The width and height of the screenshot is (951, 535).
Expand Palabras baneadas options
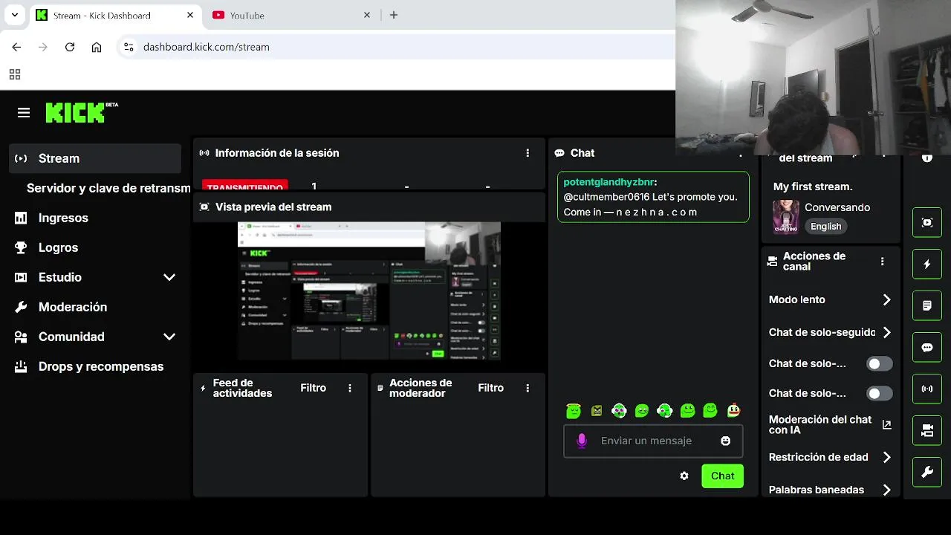886,490
